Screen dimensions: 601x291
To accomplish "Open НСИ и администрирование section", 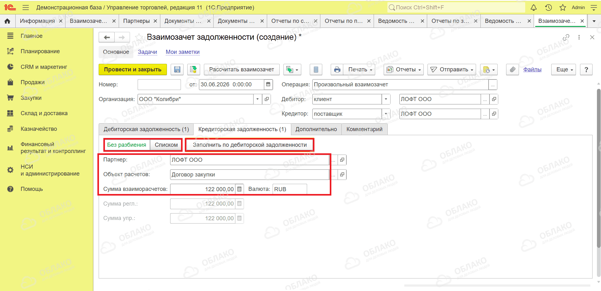I will point(50,170).
